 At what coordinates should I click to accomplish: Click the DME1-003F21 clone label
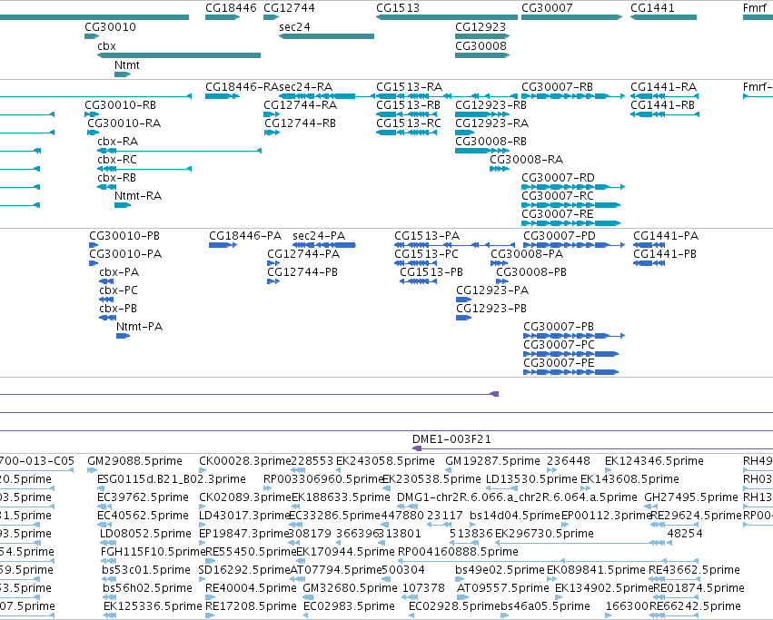tap(451, 439)
